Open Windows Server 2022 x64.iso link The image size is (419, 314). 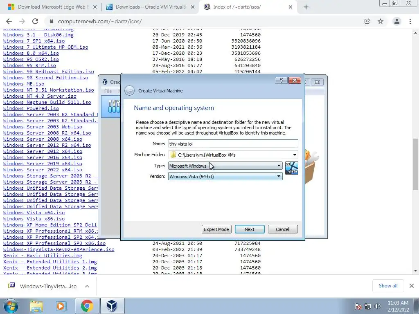click(43, 170)
